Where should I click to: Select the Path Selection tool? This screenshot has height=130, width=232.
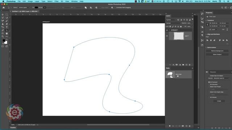pyautogui.click(x=7, y=30)
